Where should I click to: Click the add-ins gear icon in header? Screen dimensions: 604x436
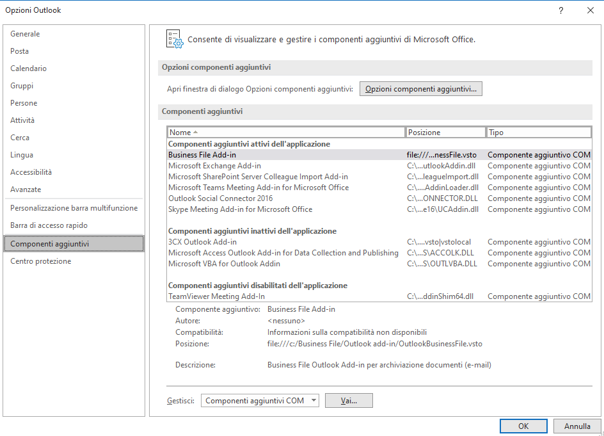pyautogui.click(x=175, y=39)
